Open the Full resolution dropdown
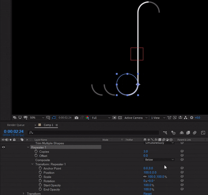The image size is (208, 195). tap(101, 118)
